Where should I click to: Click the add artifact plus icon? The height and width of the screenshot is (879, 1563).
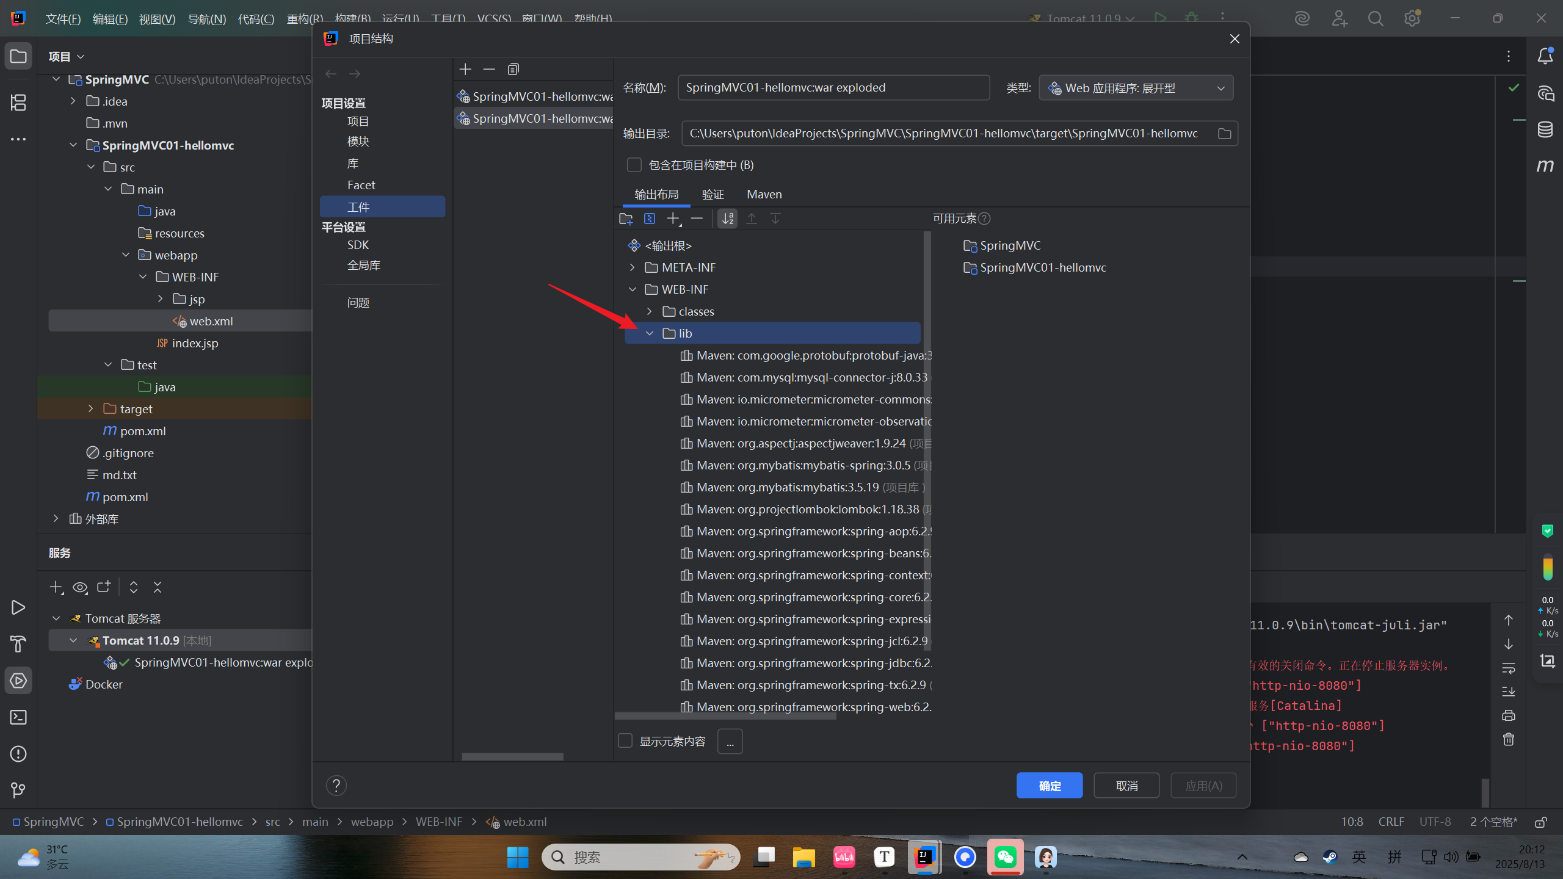click(x=465, y=69)
